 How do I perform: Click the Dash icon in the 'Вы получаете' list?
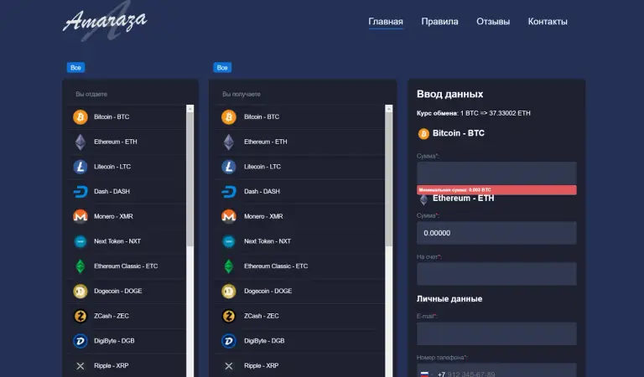pos(229,192)
